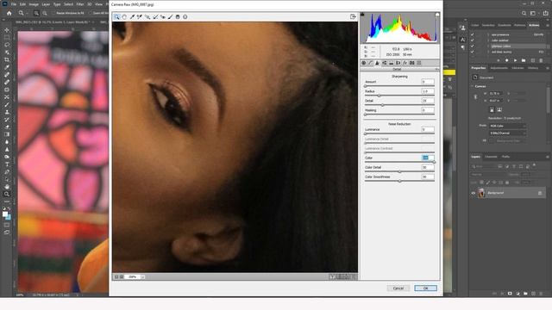Open the zoom level dropdown in Camera Raw

[142, 277]
